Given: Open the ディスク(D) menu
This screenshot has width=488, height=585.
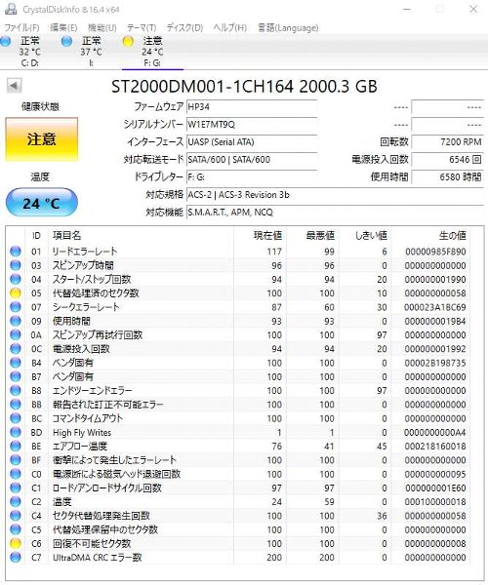Looking at the screenshot, I should click(x=184, y=27).
